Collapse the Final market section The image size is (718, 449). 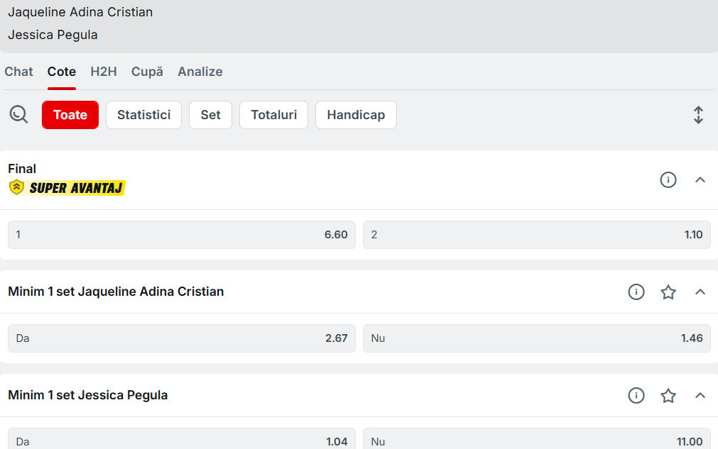click(x=700, y=180)
